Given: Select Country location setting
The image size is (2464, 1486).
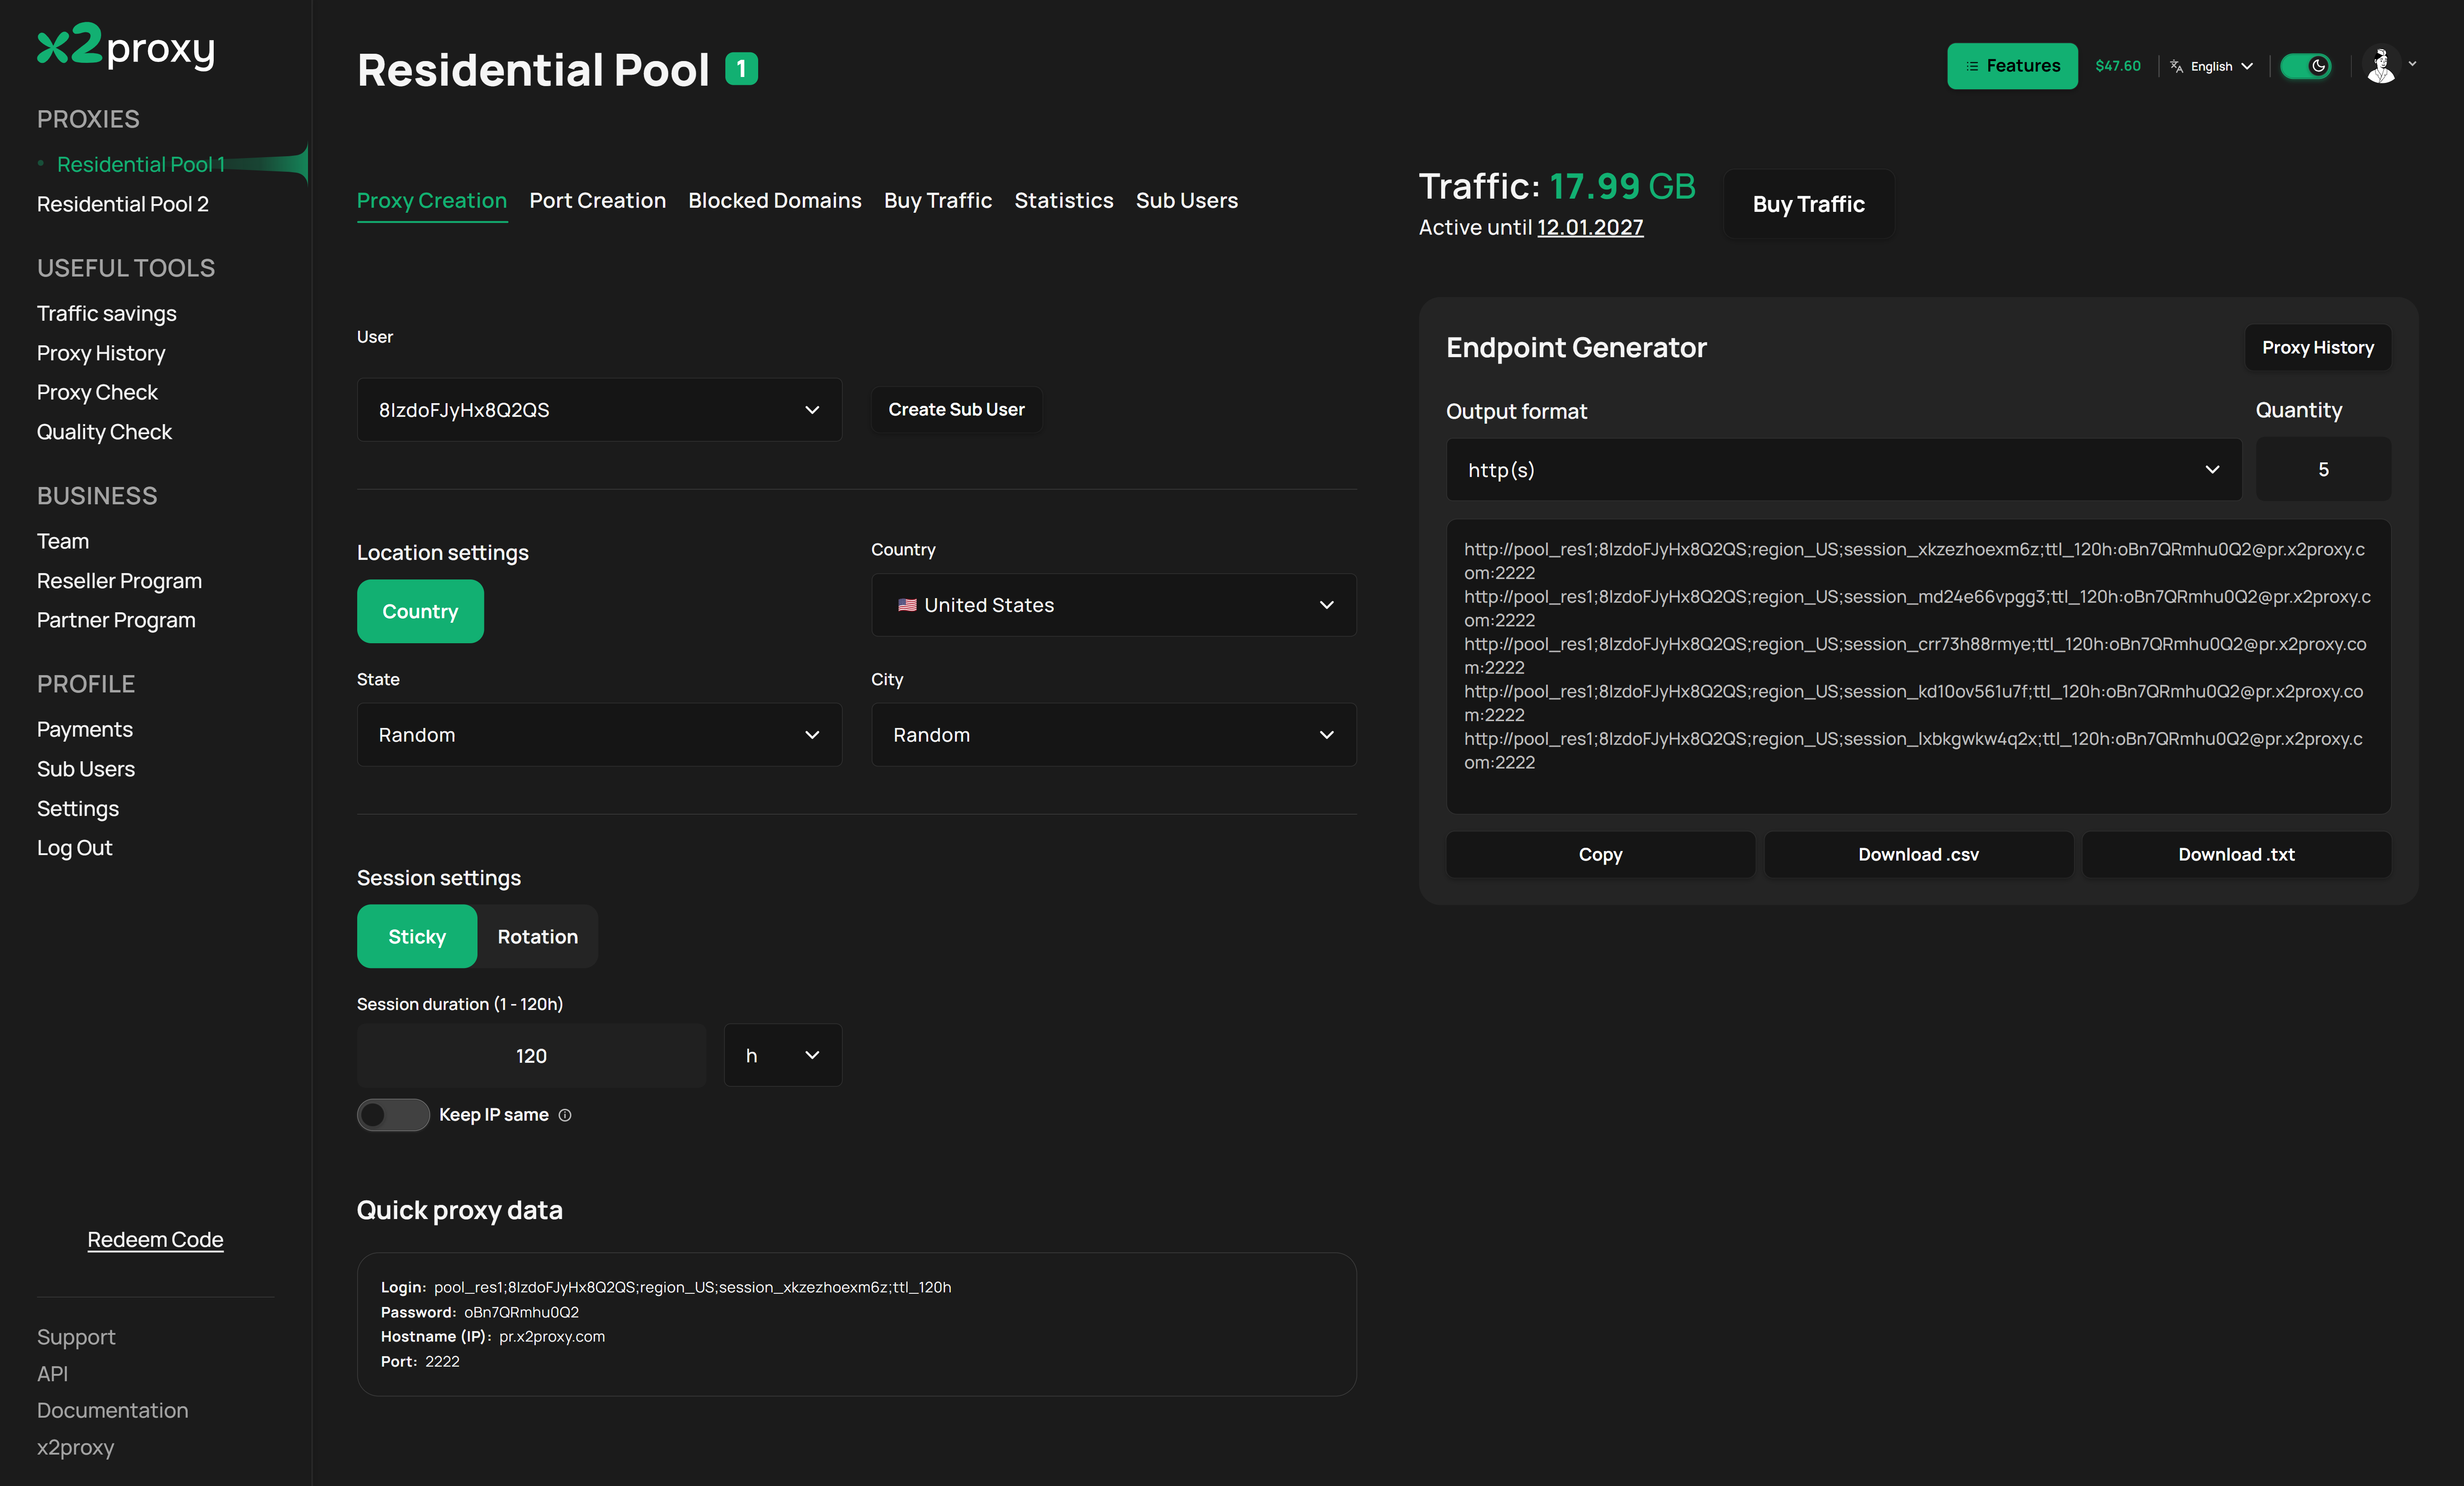Looking at the screenshot, I should 420,611.
